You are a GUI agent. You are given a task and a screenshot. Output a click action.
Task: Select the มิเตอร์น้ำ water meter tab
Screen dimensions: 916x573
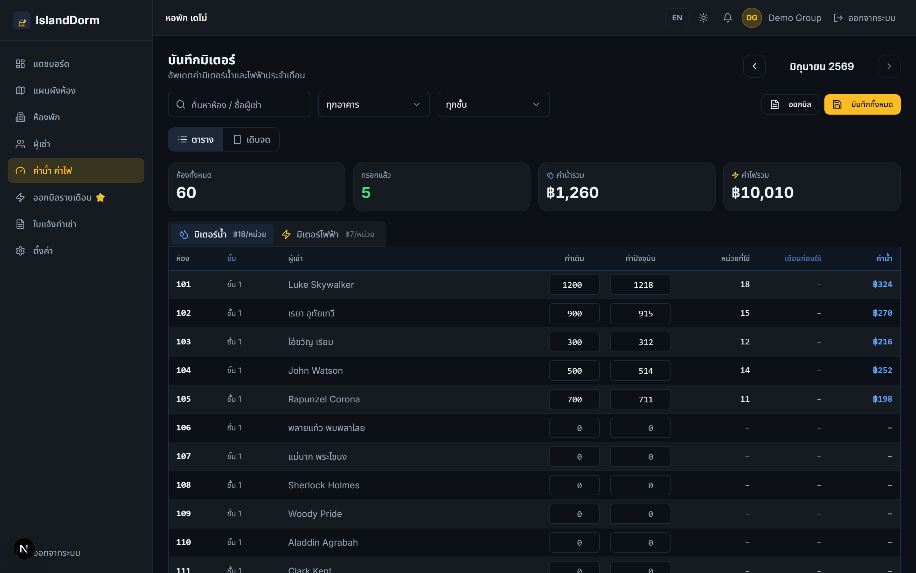[x=222, y=234]
